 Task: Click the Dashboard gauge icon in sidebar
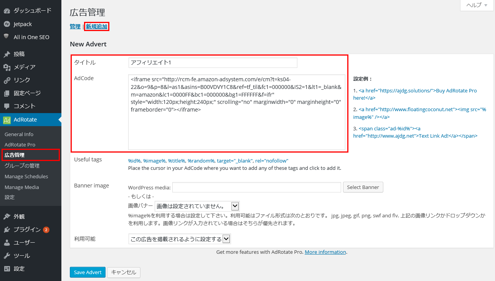point(7,11)
